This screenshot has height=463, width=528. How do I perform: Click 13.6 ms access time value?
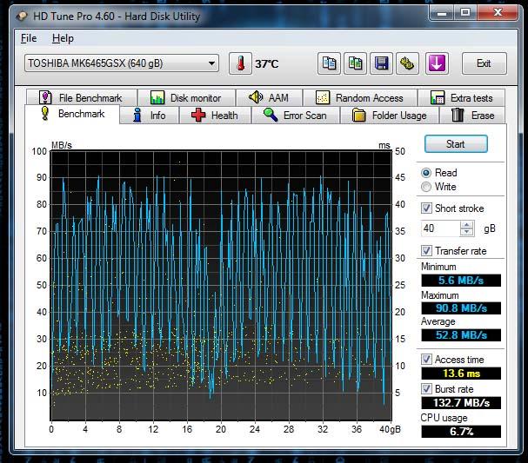(461, 374)
